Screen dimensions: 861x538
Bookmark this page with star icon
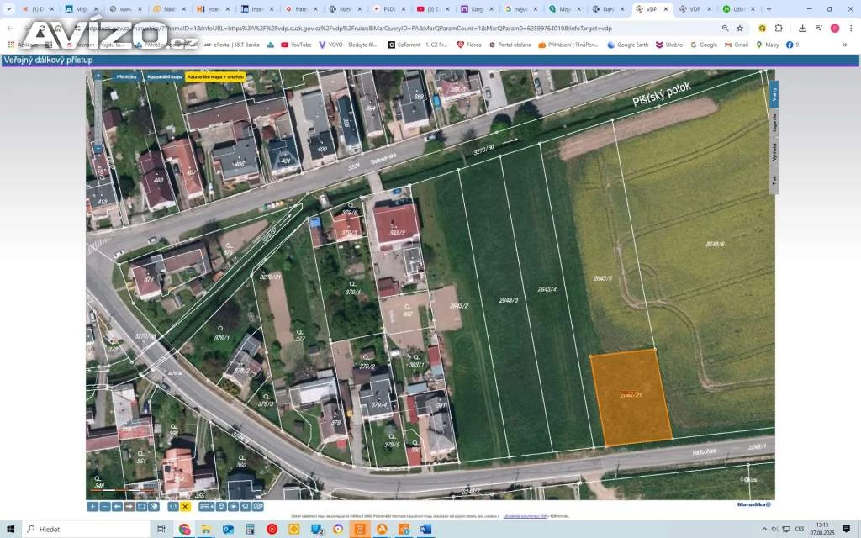(740, 28)
